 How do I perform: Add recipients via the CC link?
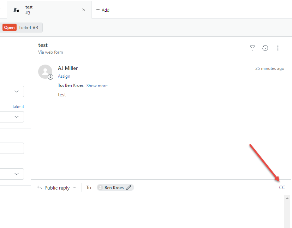pyautogui.click(x=282, y=187)
